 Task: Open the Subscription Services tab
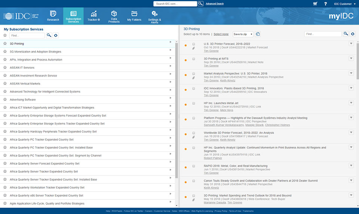point(73,16)
